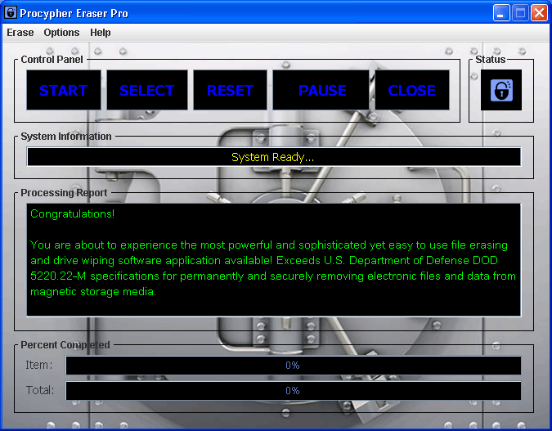Click the START button in Control Panel
This screenshot has width=552, height=431.
pyautogui.click(x=64, y=90)
